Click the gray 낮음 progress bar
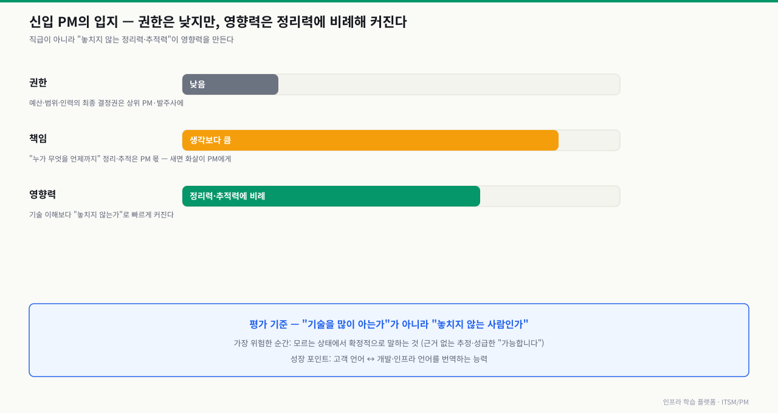778x413 pixels. pos(230,84)
